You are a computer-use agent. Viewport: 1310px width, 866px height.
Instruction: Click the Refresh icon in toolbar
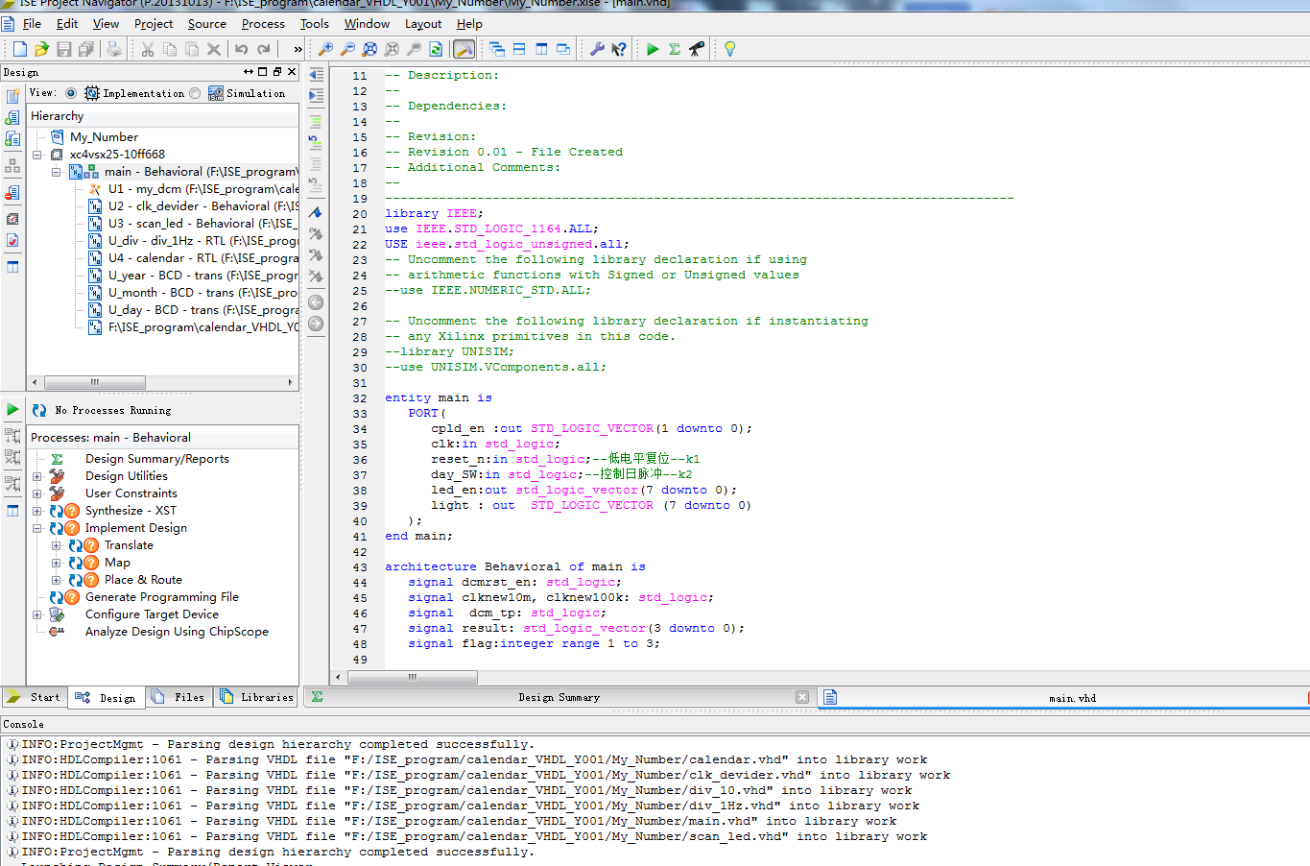pyautogui.click(x=436, y=49)
